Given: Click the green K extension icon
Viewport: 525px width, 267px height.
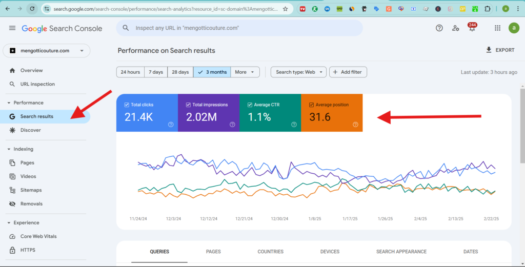Looking at the screenshot, I should [315, 9].
